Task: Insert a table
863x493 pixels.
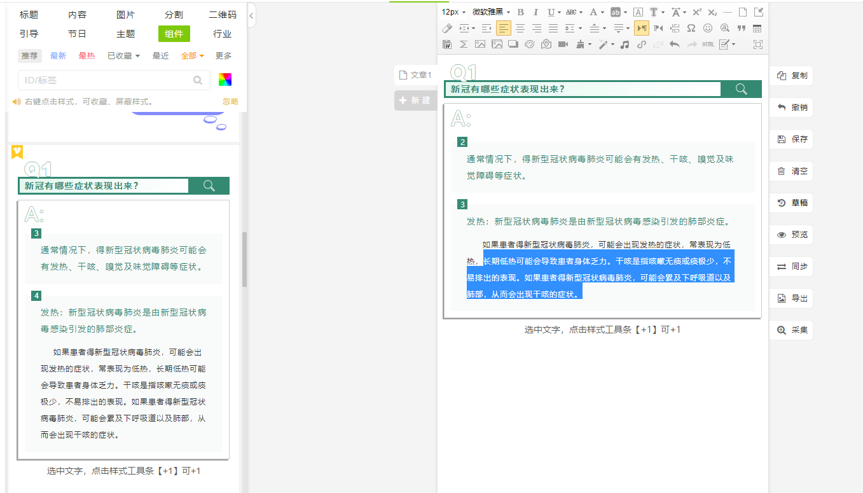Action: 757,28
